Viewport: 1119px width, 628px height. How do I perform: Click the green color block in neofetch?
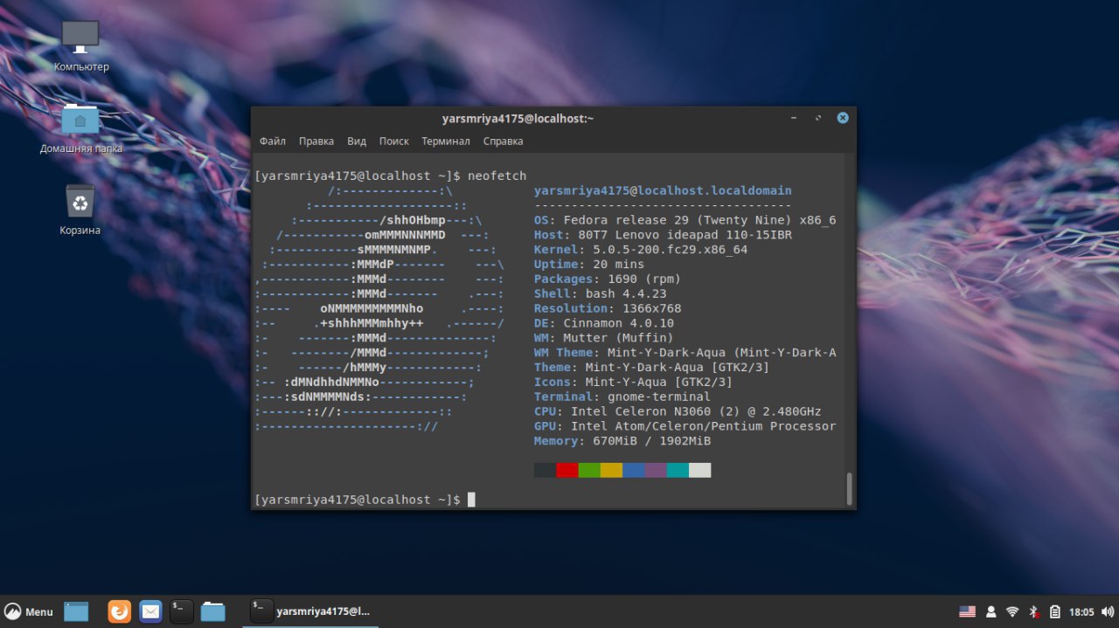pos(589,470)
